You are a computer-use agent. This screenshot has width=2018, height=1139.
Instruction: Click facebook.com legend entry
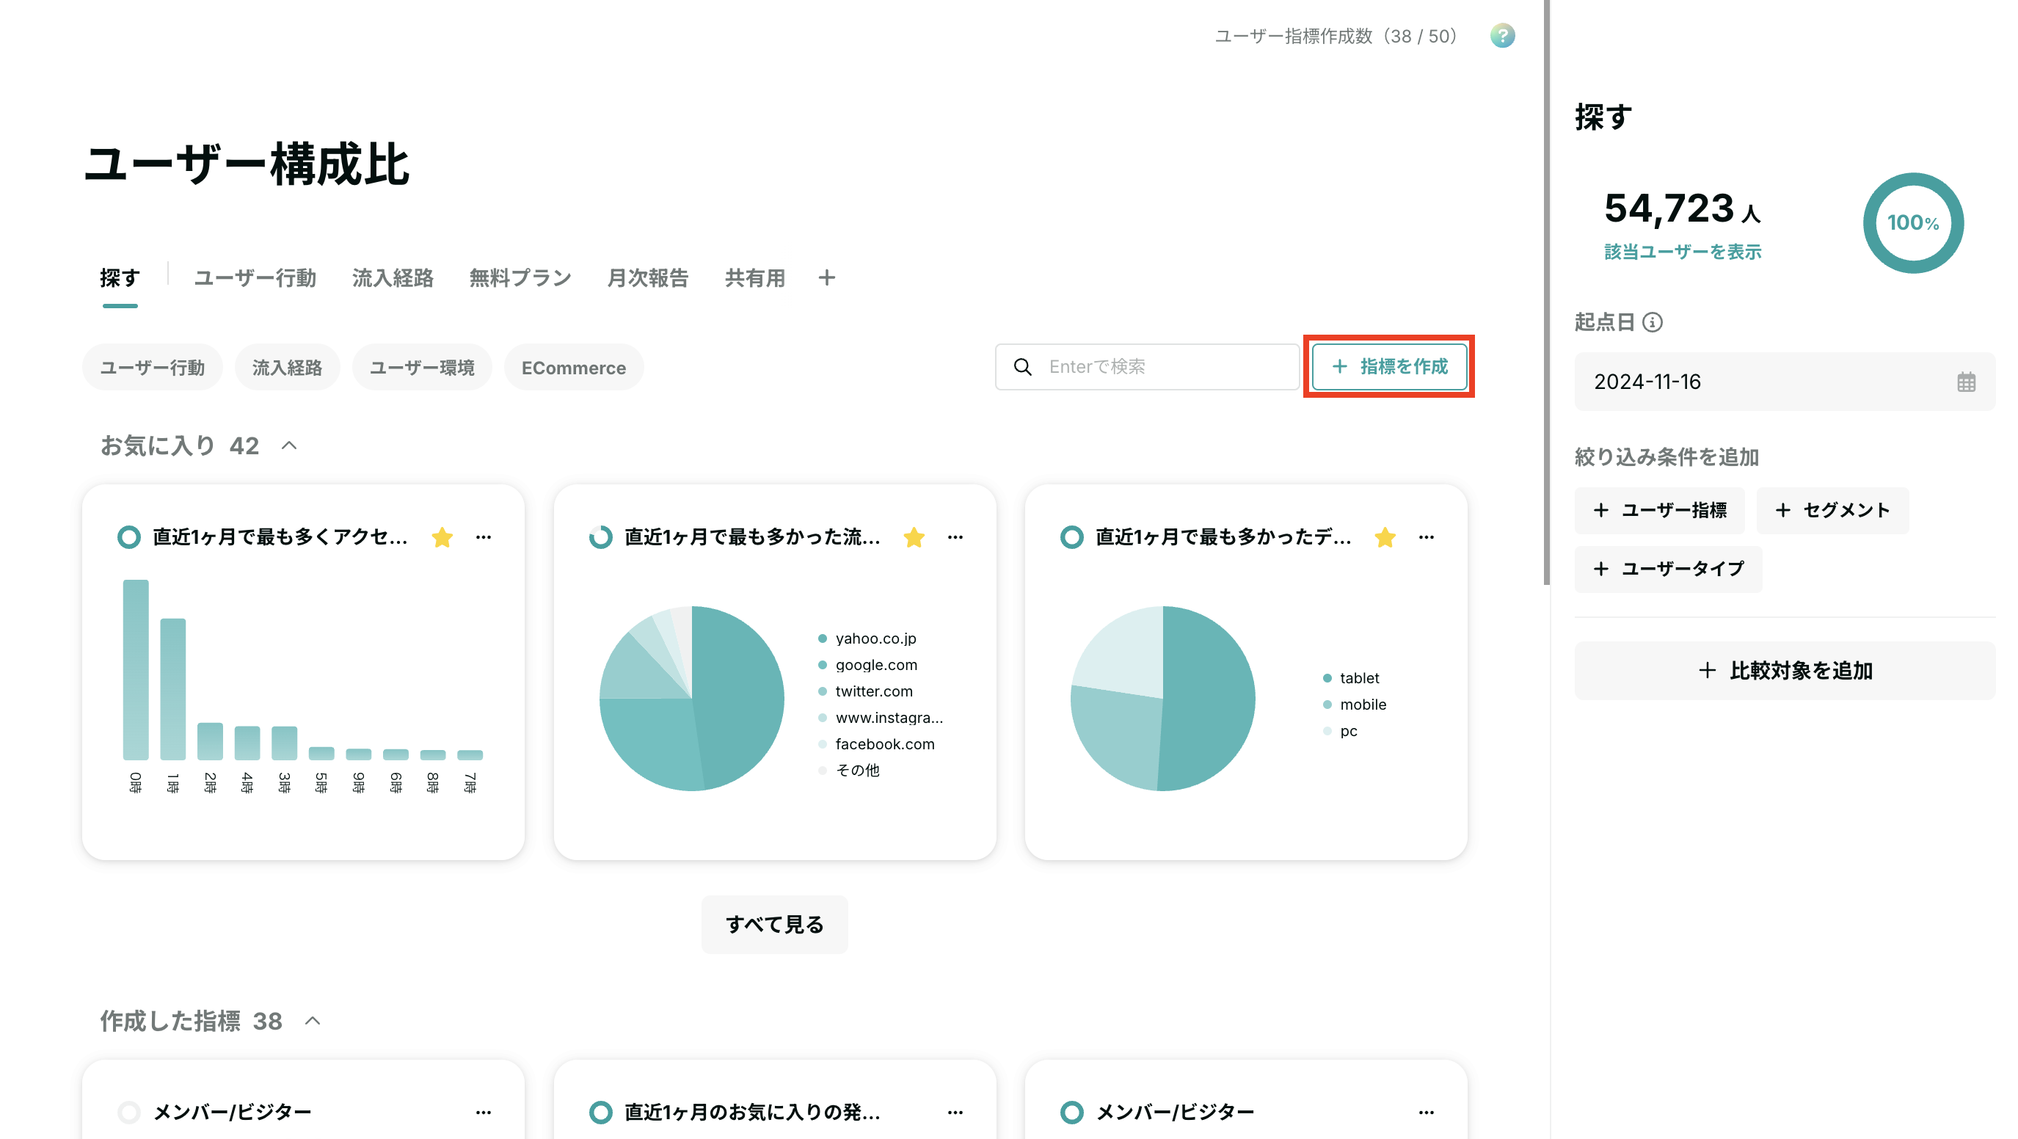pos(877,744)
